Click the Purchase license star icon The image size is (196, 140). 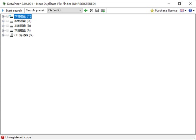click(x=152, y=10)
